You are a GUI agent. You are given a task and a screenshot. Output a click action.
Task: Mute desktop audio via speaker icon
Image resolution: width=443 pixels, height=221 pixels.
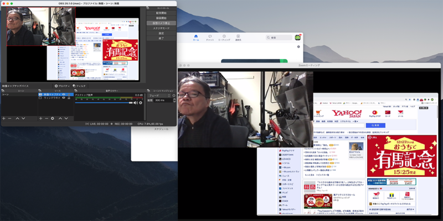(136, 103)
